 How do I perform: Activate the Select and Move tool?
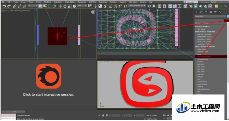[60, 6]
